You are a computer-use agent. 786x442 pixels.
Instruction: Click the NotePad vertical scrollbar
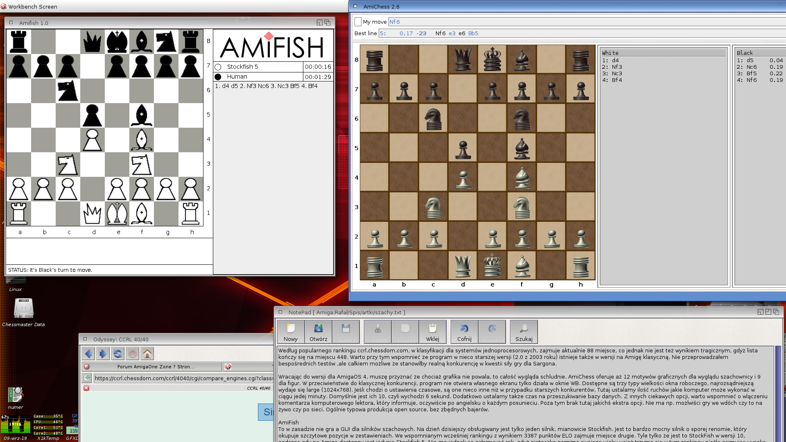778,394
